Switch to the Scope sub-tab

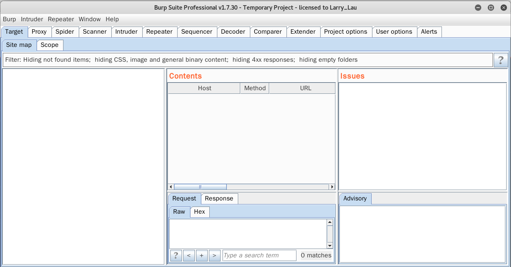(49, 45)
